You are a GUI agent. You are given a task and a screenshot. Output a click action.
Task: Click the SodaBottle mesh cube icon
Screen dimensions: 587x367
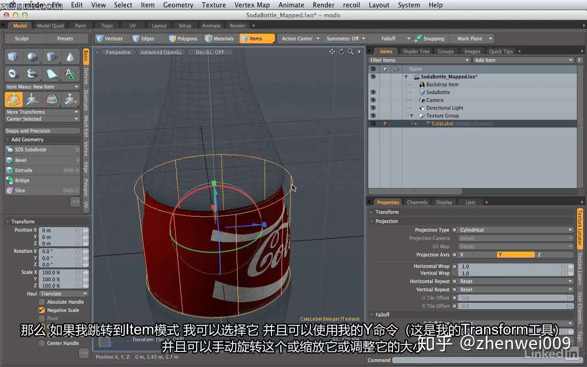pyautogui.click(x=422, y=92)
